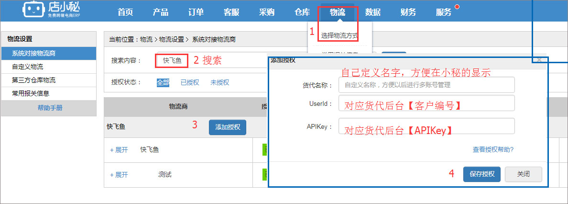Expand the 测试 row
Image resolution: width=568 pixels, height=204 pixels.
click(x=119, y=175)
